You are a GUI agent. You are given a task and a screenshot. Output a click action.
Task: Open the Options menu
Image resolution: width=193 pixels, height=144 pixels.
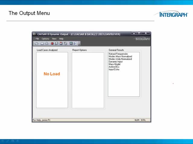pyautogui.click(x=45, y=39)
